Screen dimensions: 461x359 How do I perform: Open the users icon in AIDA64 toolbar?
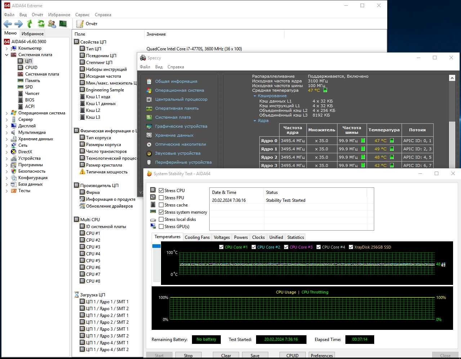52,24
